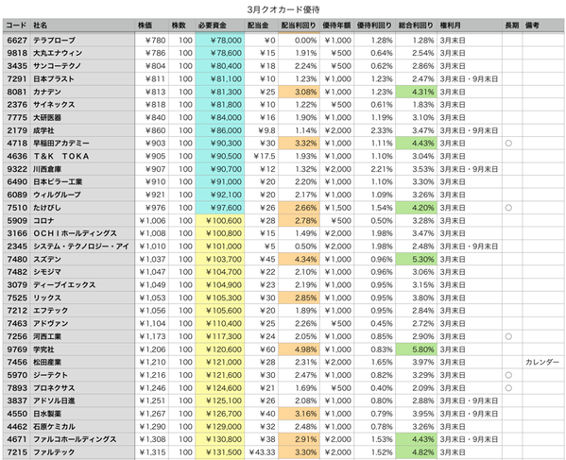
Task: Click long-term circle for 早稲田アカデミー
Action: point(508,144)
